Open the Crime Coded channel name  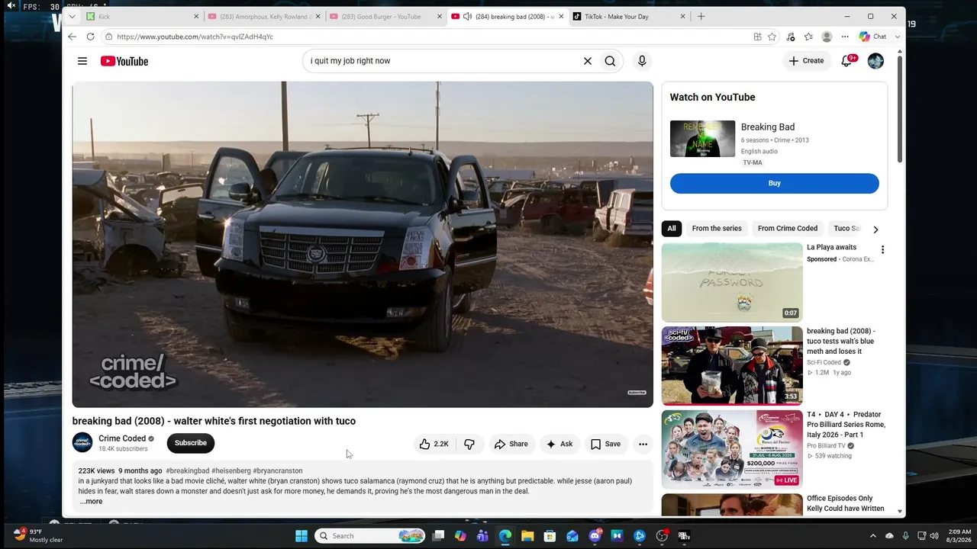[122, 438]
